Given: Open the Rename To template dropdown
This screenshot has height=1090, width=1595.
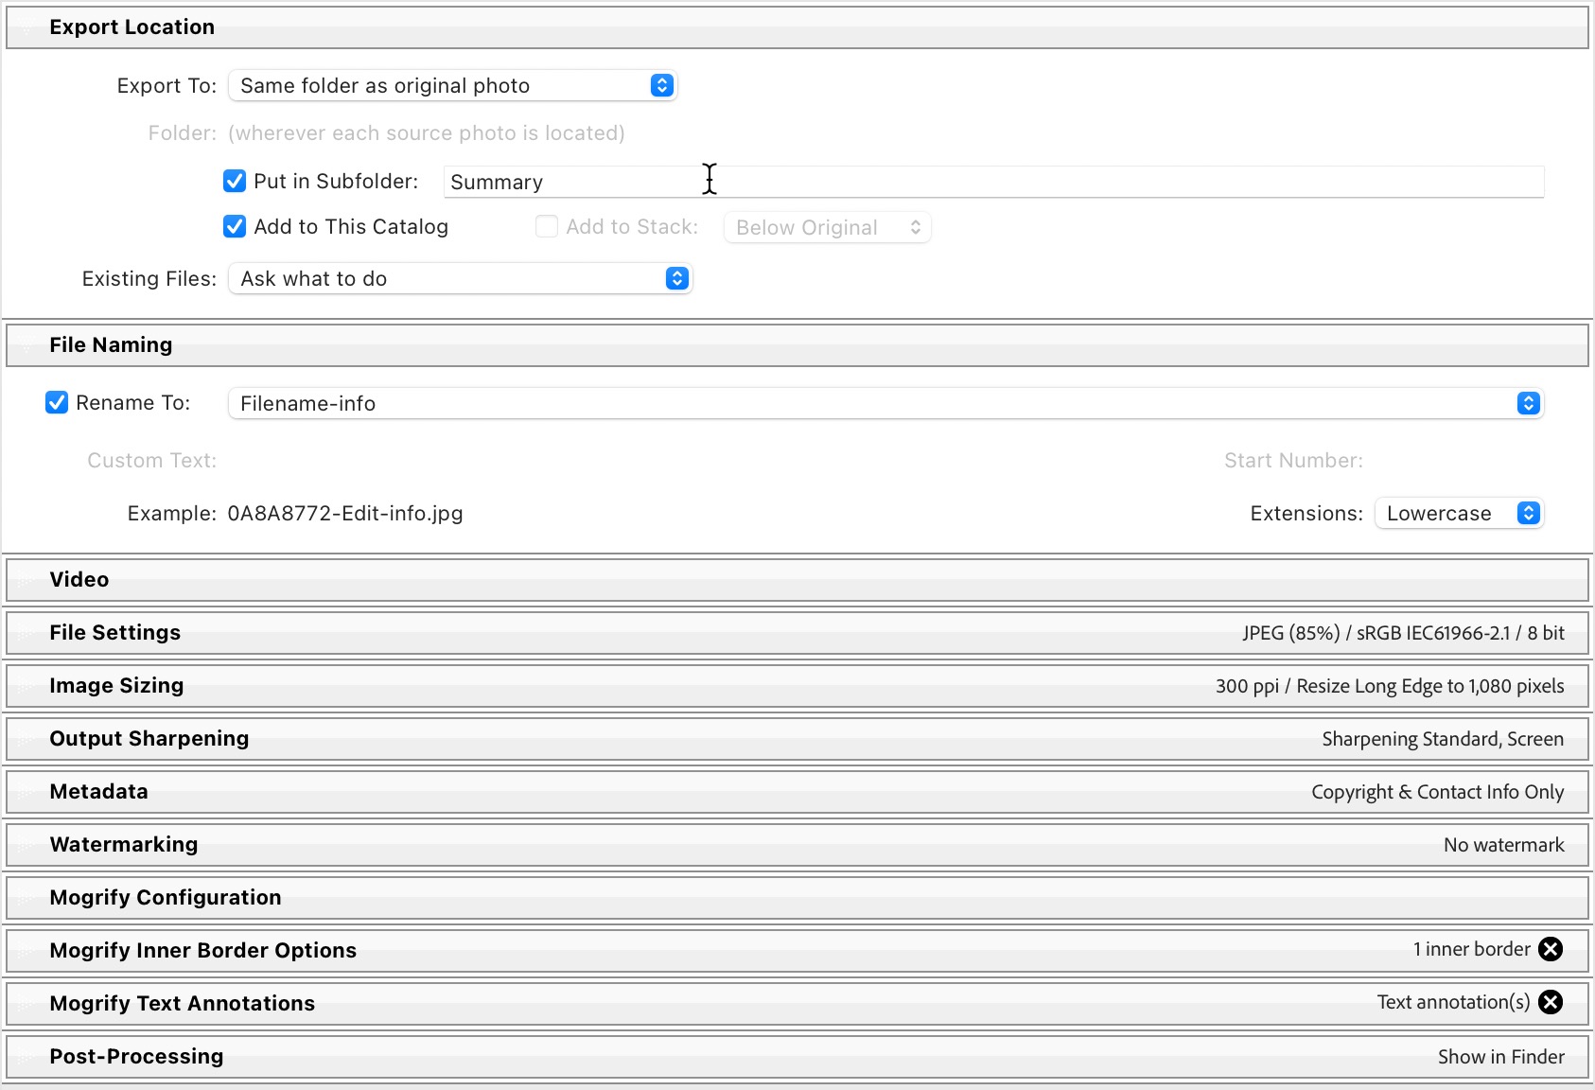Looking at the screenshot, I should [x=885, y=404].
